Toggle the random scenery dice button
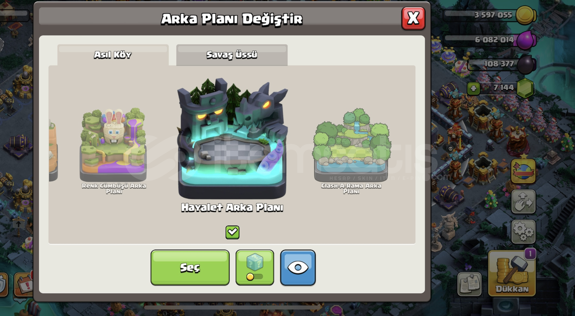The width and height of the screenshot is (575, 316). (x=255, y=267)
